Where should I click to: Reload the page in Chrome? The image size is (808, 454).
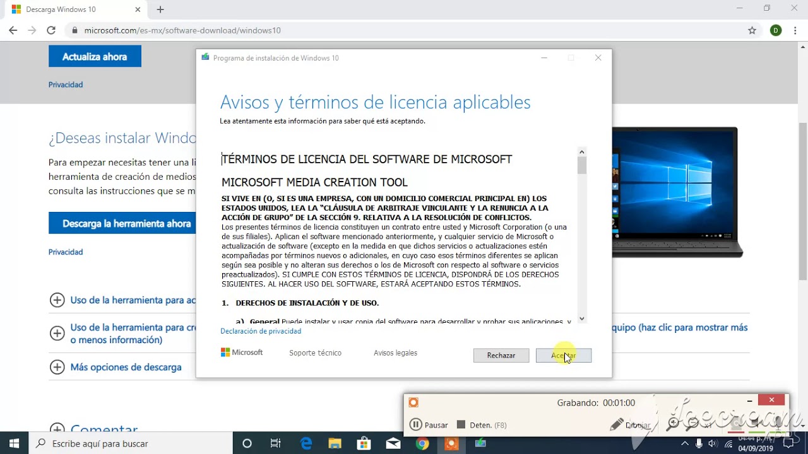(x=51, y=30)
